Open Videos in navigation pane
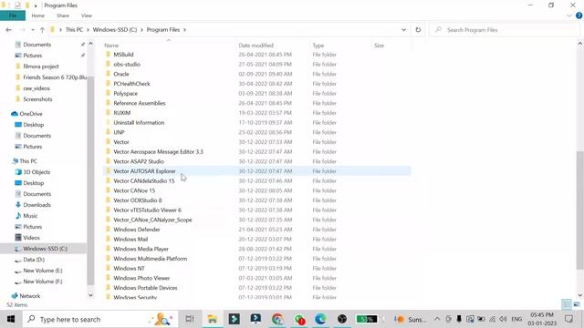584x328 pixels. (x=31, y=238)
